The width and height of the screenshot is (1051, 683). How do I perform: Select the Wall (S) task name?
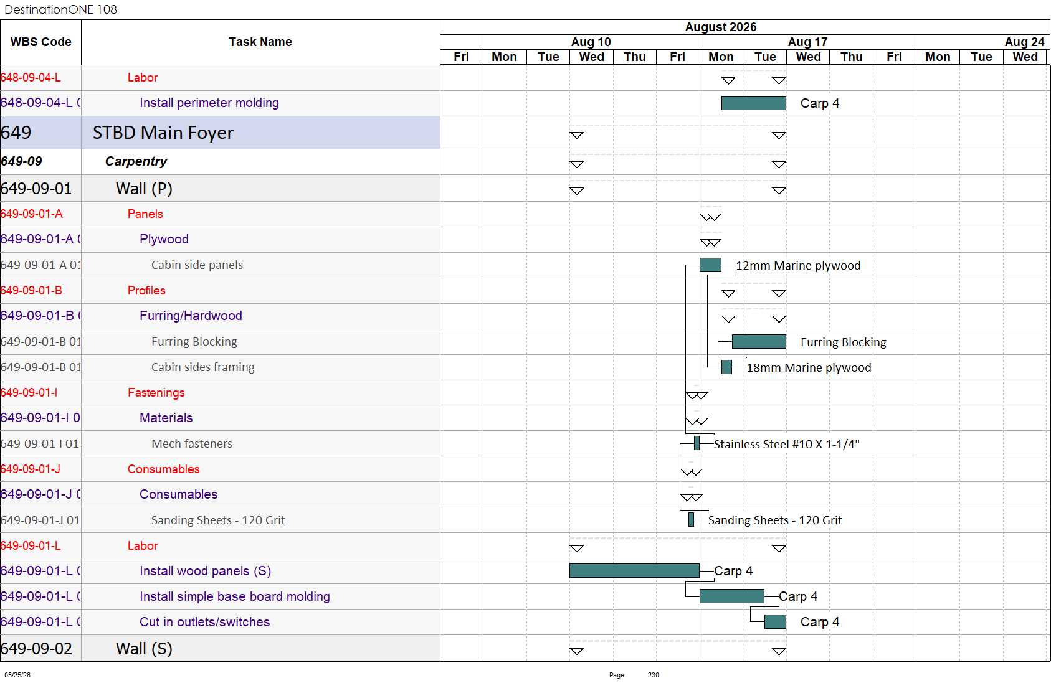coord(144,648)
